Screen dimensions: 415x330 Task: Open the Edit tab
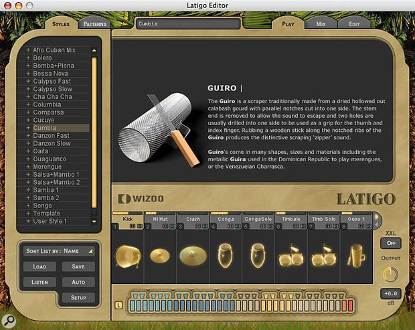354,24
